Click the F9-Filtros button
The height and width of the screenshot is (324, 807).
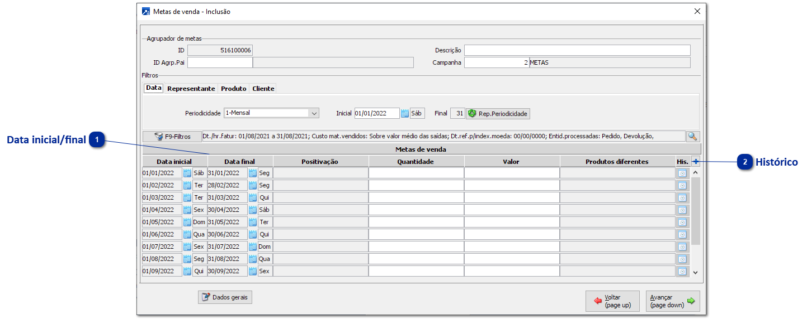click(x=172, y=136)
